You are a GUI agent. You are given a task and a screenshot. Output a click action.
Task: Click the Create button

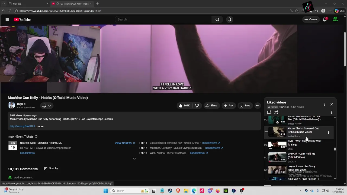(311, 19)
